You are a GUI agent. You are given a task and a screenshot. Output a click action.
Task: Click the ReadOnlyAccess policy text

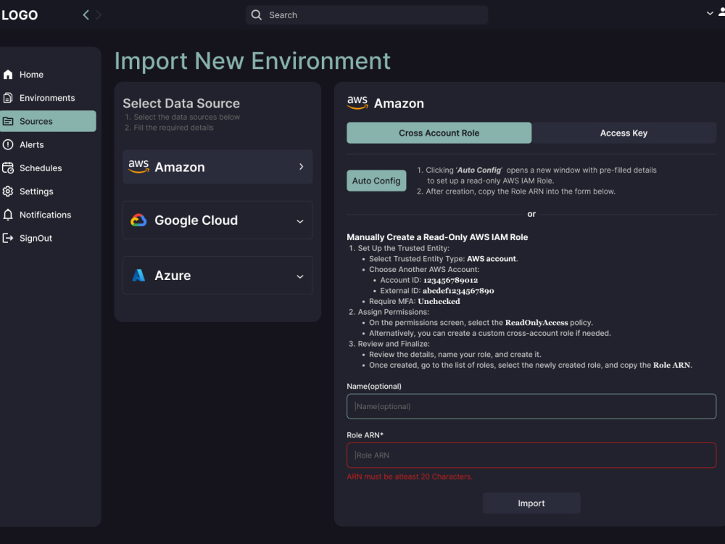(536, 323)
